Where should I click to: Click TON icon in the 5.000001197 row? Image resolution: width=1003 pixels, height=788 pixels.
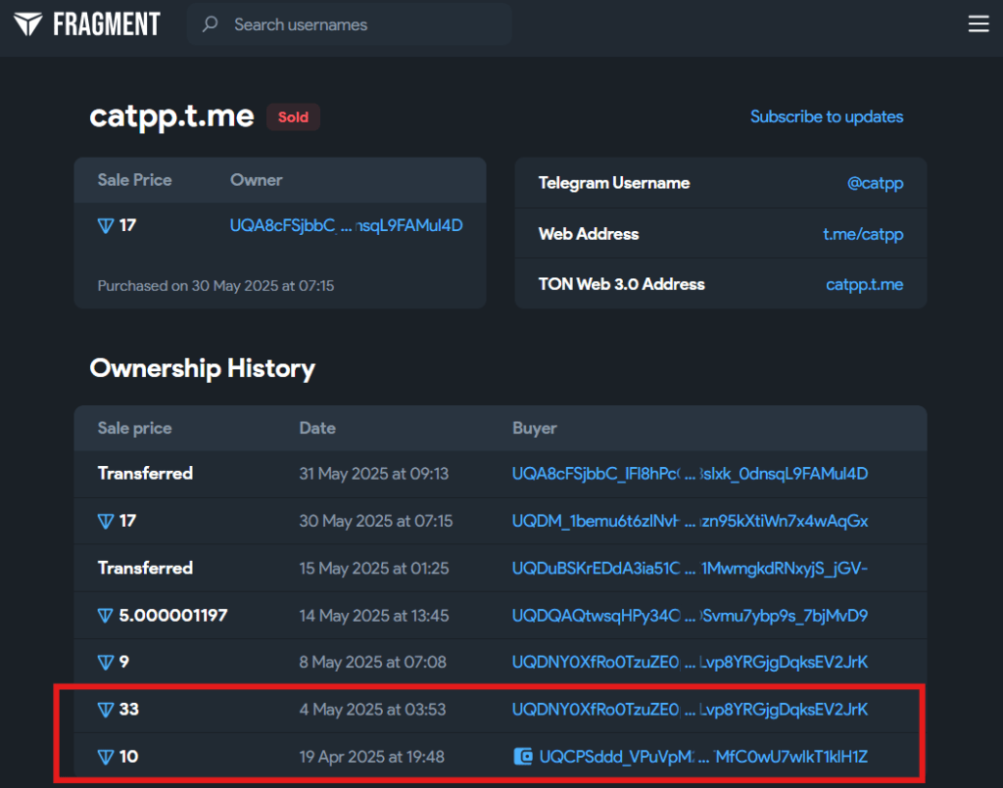[x=106, y=616]
